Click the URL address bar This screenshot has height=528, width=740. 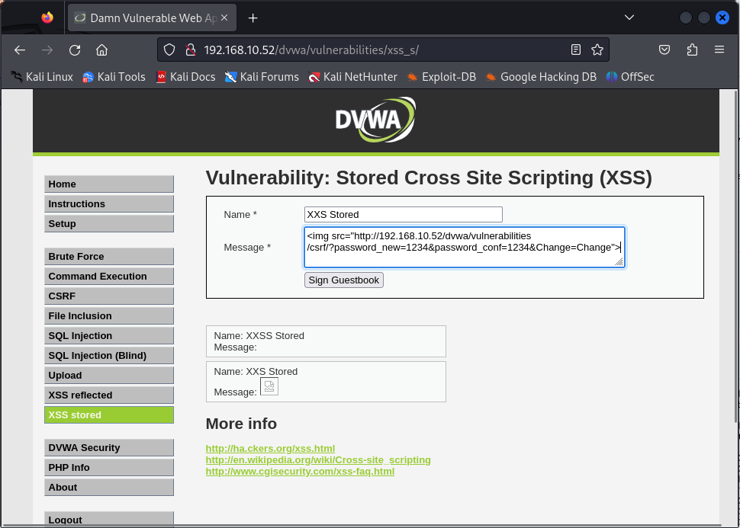(x=383, y=50)
